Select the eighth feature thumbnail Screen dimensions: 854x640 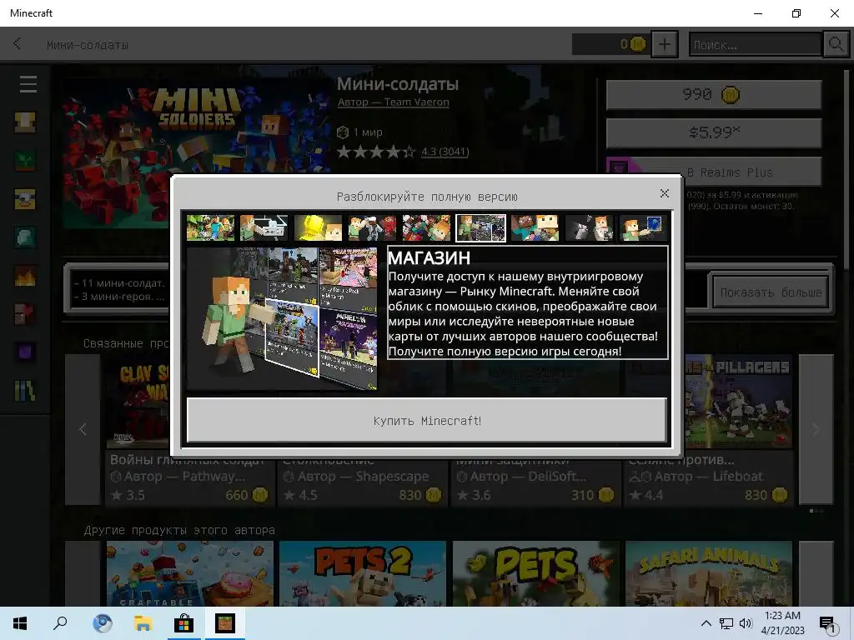[x=589, y=227]
